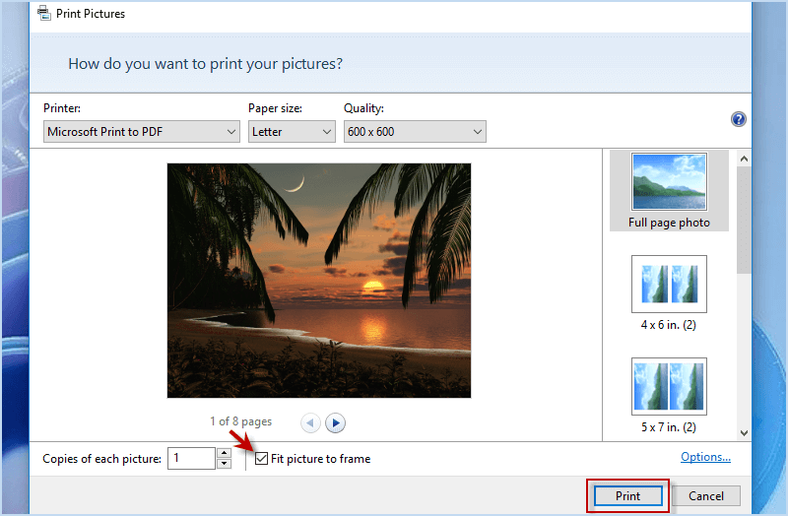The image size is (788, 516).
Task: Select the Full page photo layout
Action: (x=669, y=190)
